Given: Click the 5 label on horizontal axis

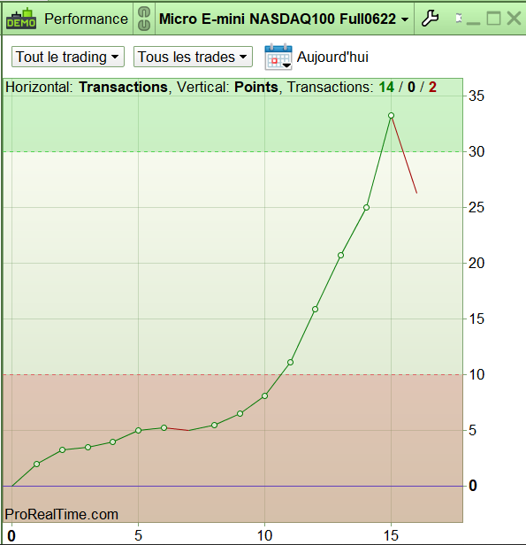Looking at the screenshot, I should pos(138,535).
